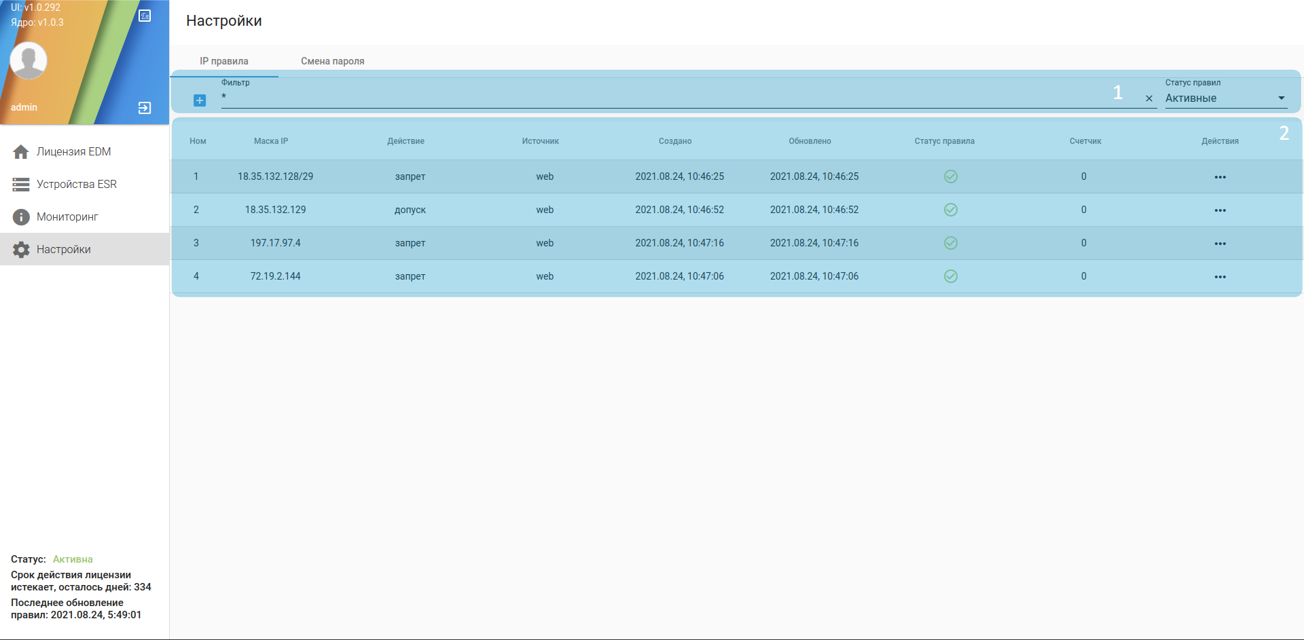The height and width of the screenshot is (640, 1304).
Task: Switch to the Смена пароля tab
Action: coord(333,61)
